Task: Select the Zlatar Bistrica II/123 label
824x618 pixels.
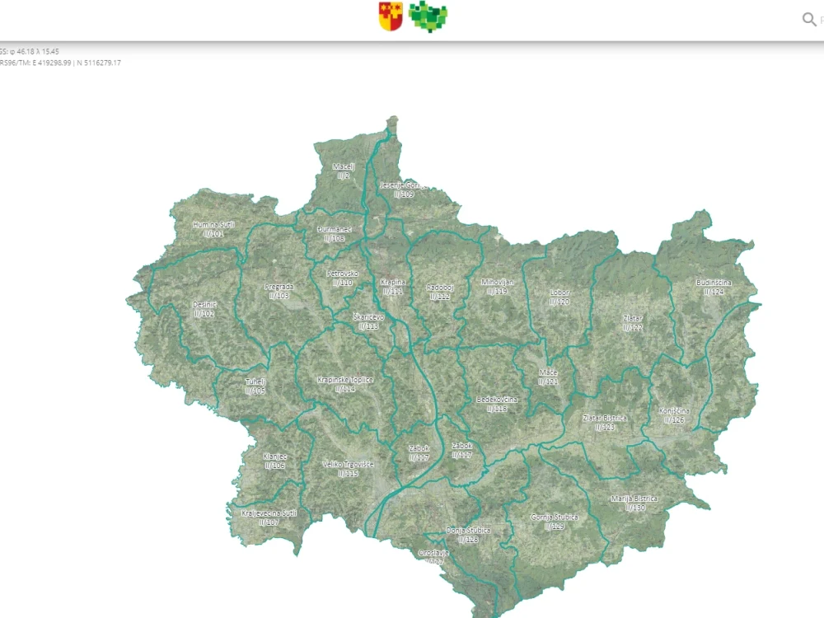Action: click(605, 423)
